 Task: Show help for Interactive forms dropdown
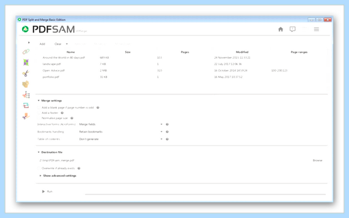pyautogui.click(x=167, y=124)
